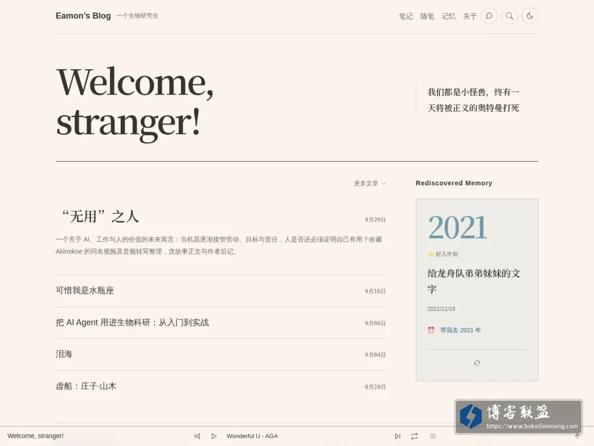Click the 8月28日 date text
594x446 pixels.
pos(375,387)
